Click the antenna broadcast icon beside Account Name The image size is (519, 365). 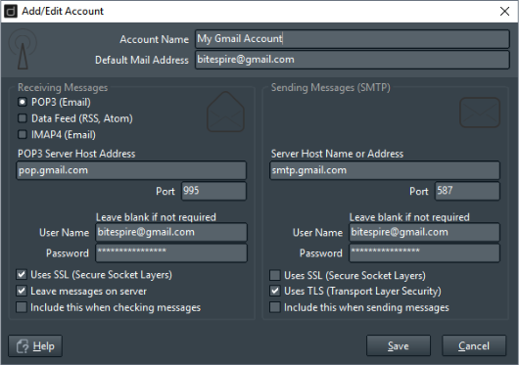tap(23, 49)
